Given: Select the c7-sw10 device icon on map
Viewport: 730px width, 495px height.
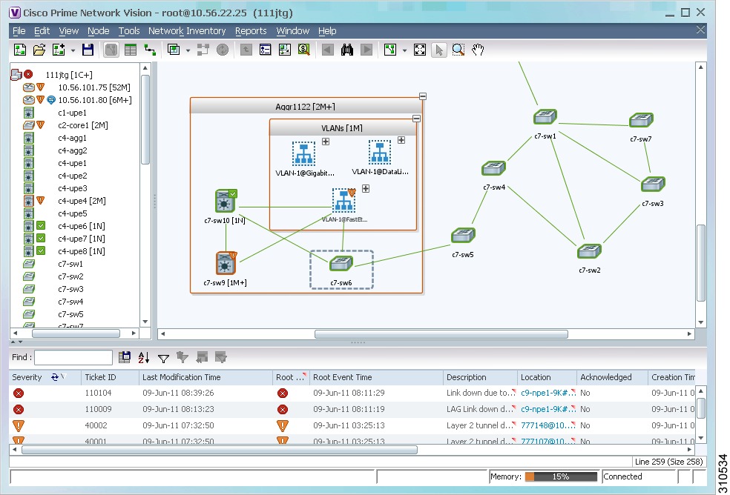Looking at the screenshot, I should [x=226, y=201].
